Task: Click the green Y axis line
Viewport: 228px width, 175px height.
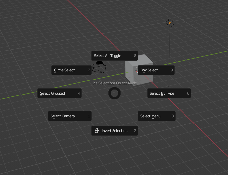Action: pos(20,95)
